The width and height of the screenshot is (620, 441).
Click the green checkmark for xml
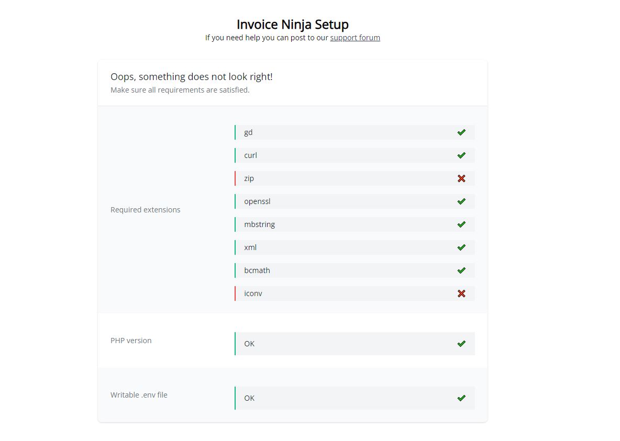coord(461,247)
